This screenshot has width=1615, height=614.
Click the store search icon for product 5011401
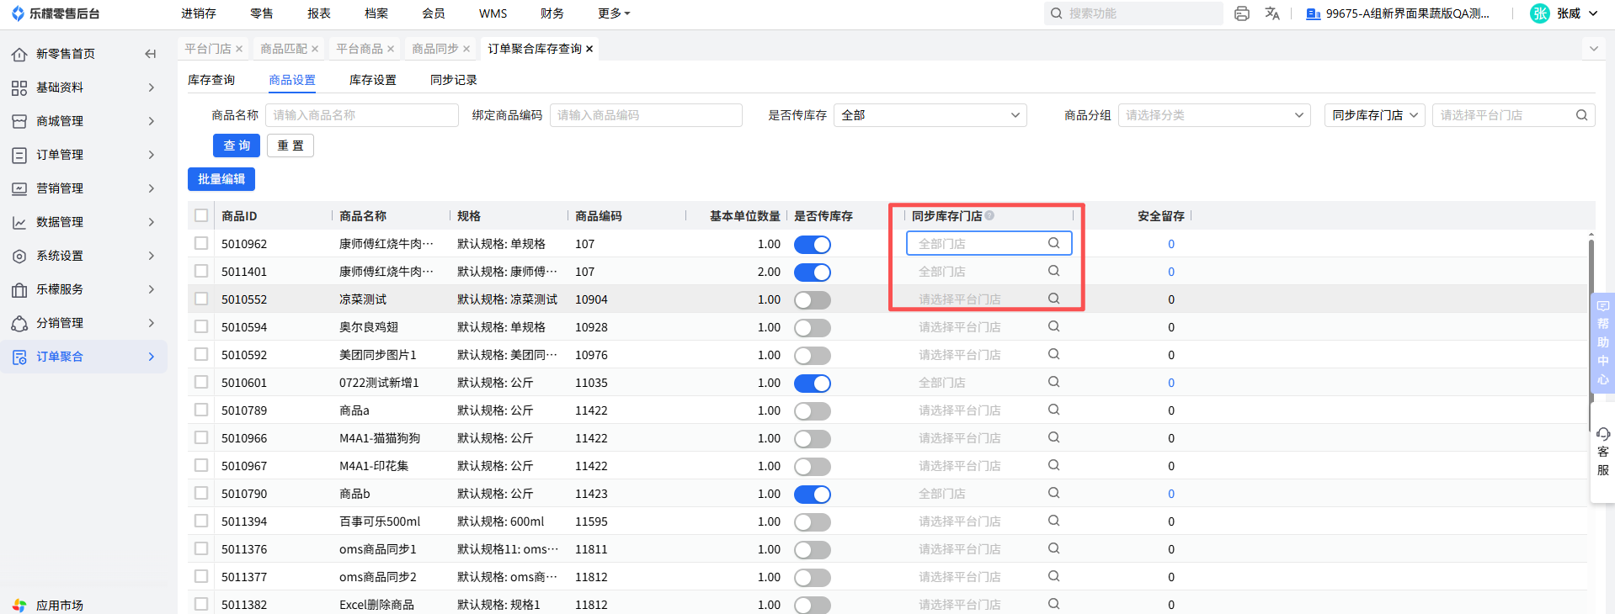(x=1053, y=271)
